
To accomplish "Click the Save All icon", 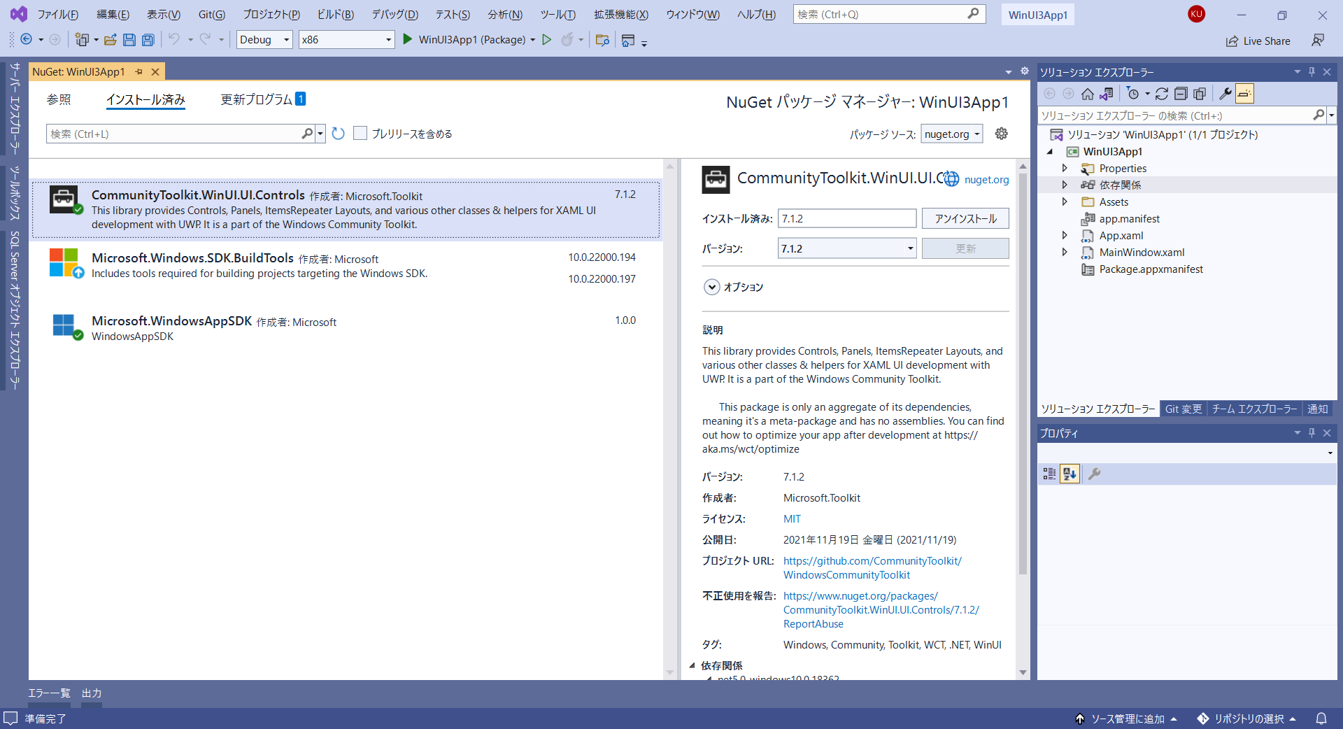I will coord(148,40).
